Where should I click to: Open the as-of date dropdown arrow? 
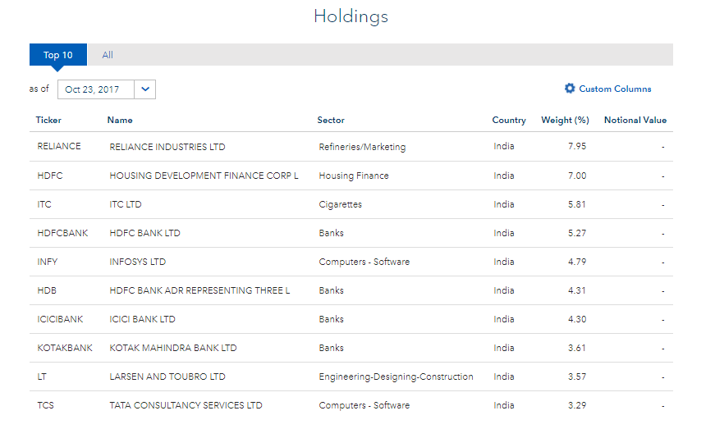[x=145, y=89]
